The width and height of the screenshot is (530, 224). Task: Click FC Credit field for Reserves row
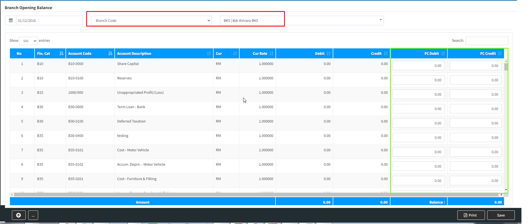point(475,80)
